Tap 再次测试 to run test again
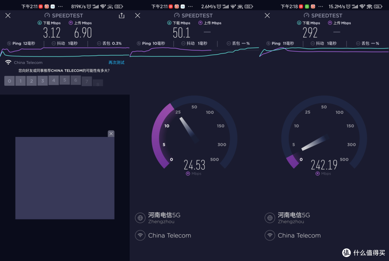Viewport: 389px width, 261px height. (x=116, y=63)
